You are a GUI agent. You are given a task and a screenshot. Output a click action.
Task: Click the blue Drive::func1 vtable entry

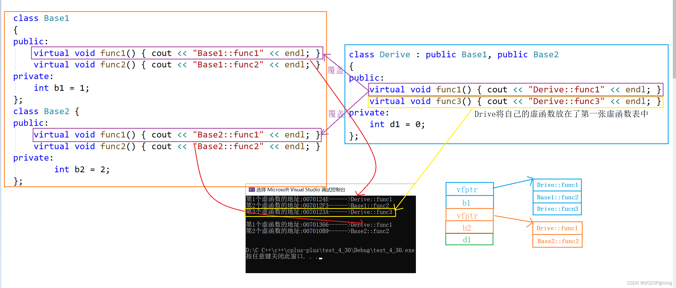(x=557, y=185)
